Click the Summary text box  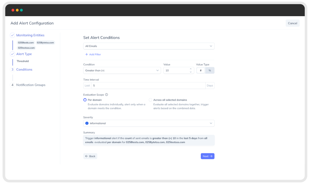tap(149, 140)
